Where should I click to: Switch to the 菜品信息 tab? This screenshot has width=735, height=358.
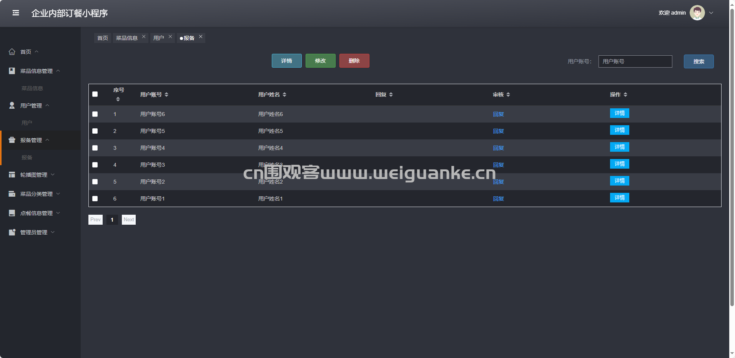(127, 38)
